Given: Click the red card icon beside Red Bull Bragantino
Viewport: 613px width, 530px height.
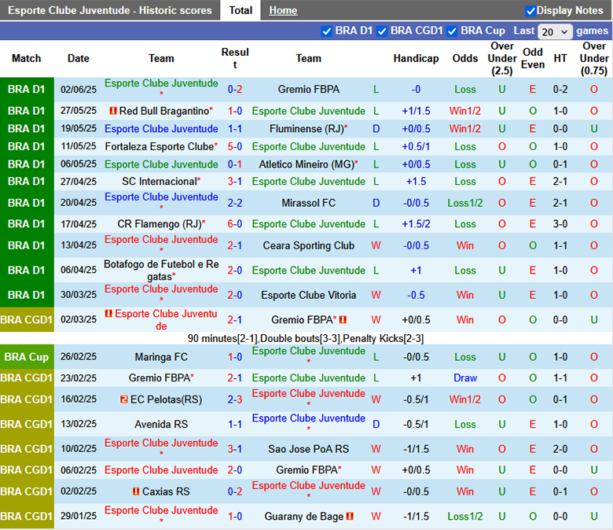Looking at the screenshot, I should 113,111.
